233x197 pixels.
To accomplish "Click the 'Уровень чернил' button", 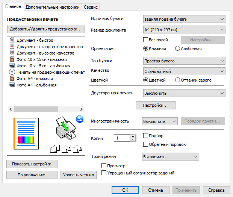I will pos(79,175).
